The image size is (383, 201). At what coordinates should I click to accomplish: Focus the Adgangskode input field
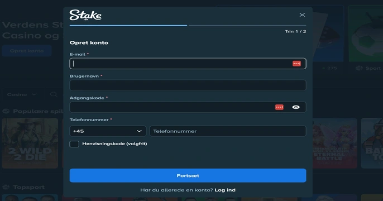coord(188,107)
